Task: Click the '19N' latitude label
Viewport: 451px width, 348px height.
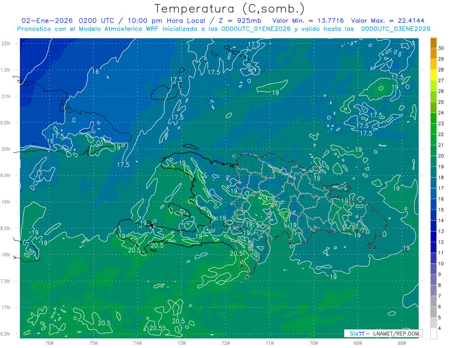Action: click(x=6, y=202)
